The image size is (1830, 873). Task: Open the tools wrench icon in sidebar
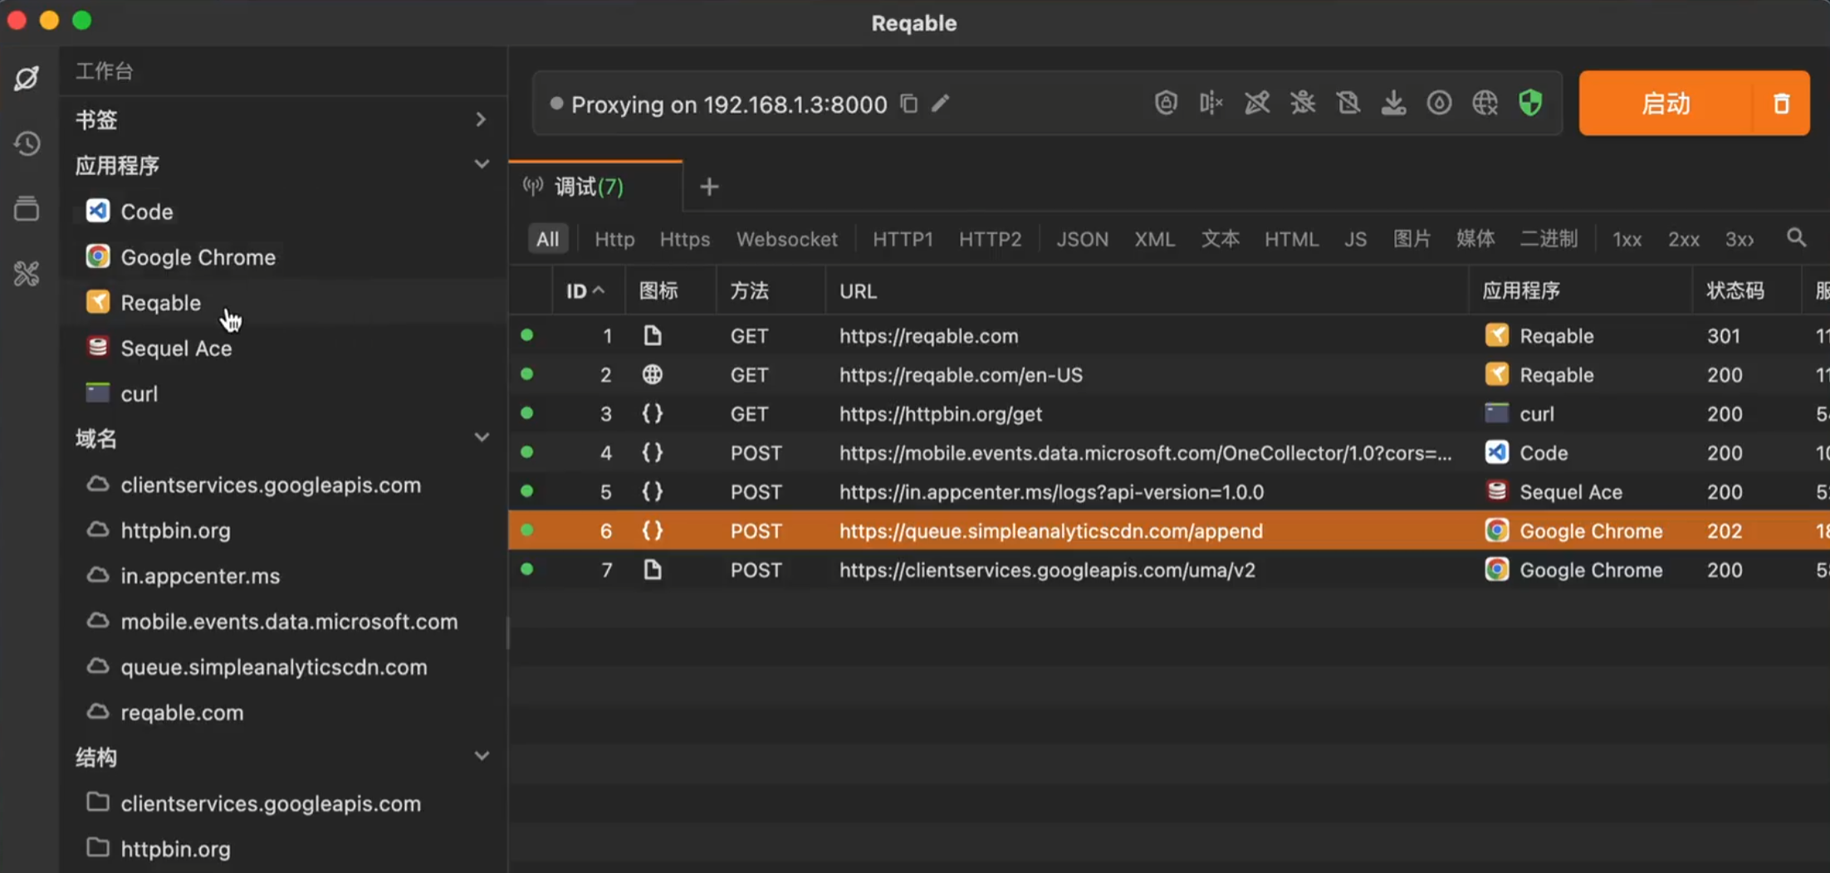pos(27,273)
